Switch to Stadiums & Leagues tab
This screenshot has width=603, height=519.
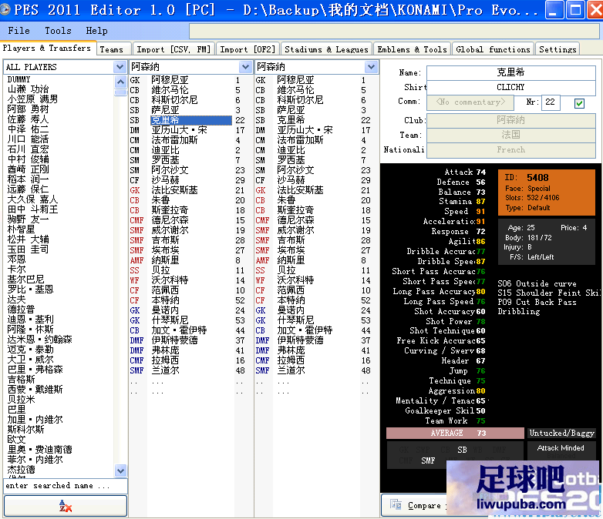326,49
